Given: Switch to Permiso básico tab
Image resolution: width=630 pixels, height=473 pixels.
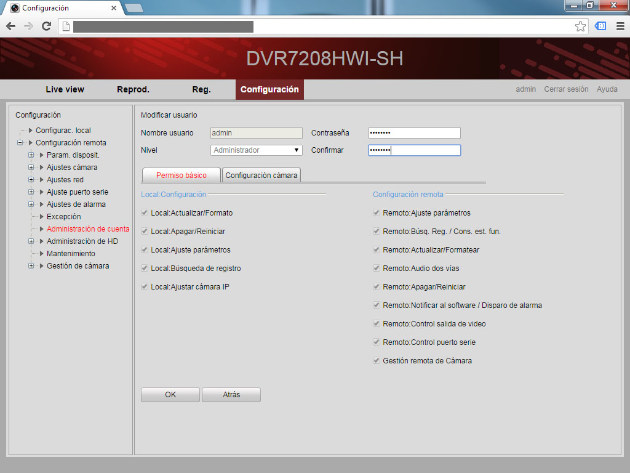Looking at the screenshot, I should click(181, 175).
